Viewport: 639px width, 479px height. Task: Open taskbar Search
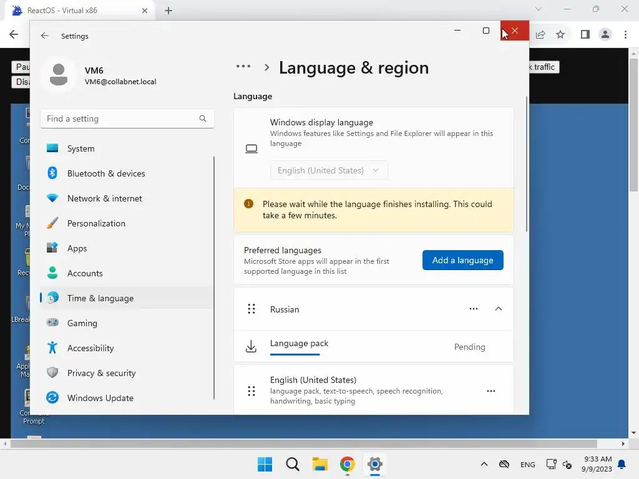[293, 464]
